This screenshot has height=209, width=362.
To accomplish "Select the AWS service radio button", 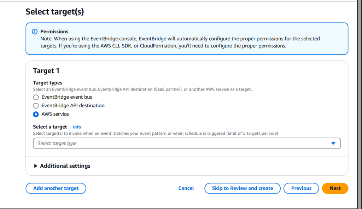I will click(x=36, y=114).
